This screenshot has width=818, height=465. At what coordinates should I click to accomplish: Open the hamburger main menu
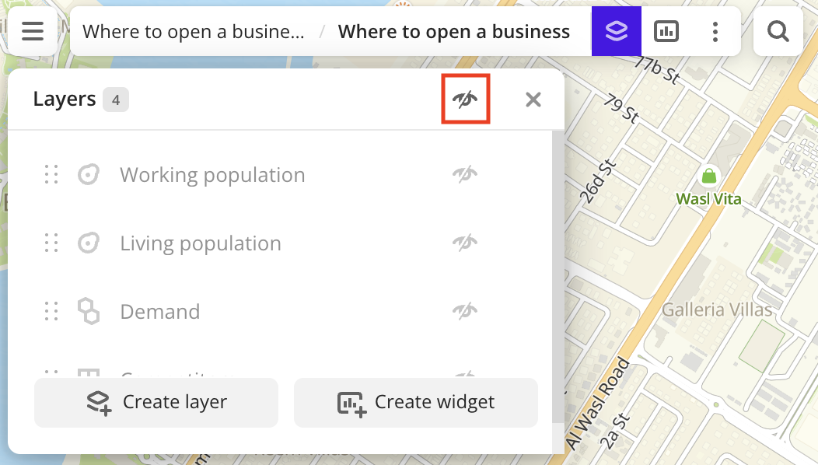33,31
